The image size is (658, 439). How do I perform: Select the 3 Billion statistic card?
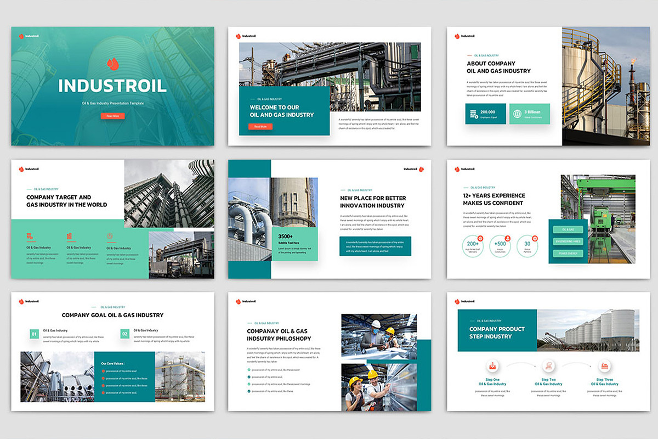(530, 114)
